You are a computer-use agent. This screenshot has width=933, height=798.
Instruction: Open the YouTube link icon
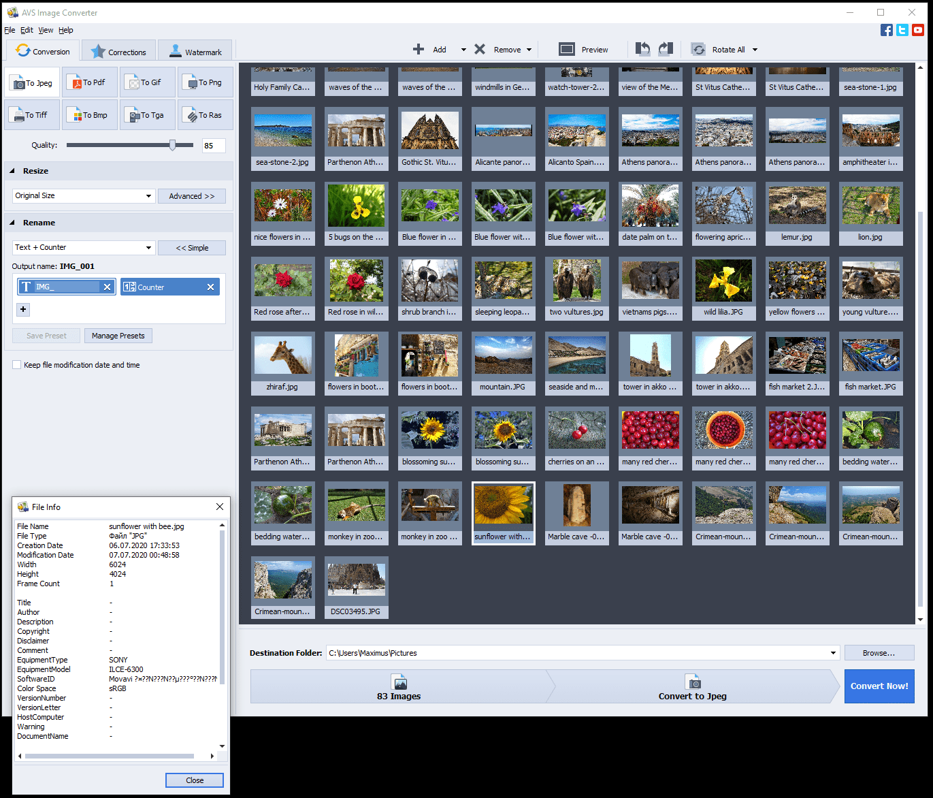pos(918,30)
